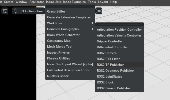Image resolution: width=170 pixels, height=100 pixels.
Task: Click the sensor broadcast icon in viewport toolbar
Action: coord(99,11)
